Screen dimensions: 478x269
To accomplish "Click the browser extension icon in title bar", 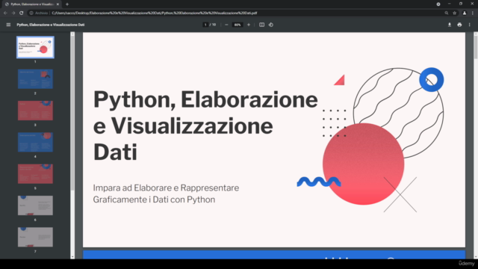I will [x=438, y=4].
